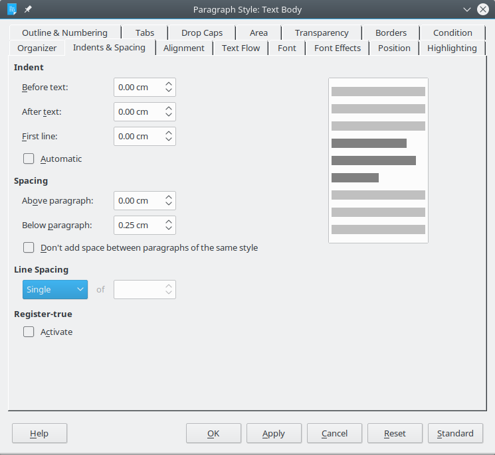495x455 pixels.
Task: Select the Indents & Spacing tab
Action: coord(109,48)
